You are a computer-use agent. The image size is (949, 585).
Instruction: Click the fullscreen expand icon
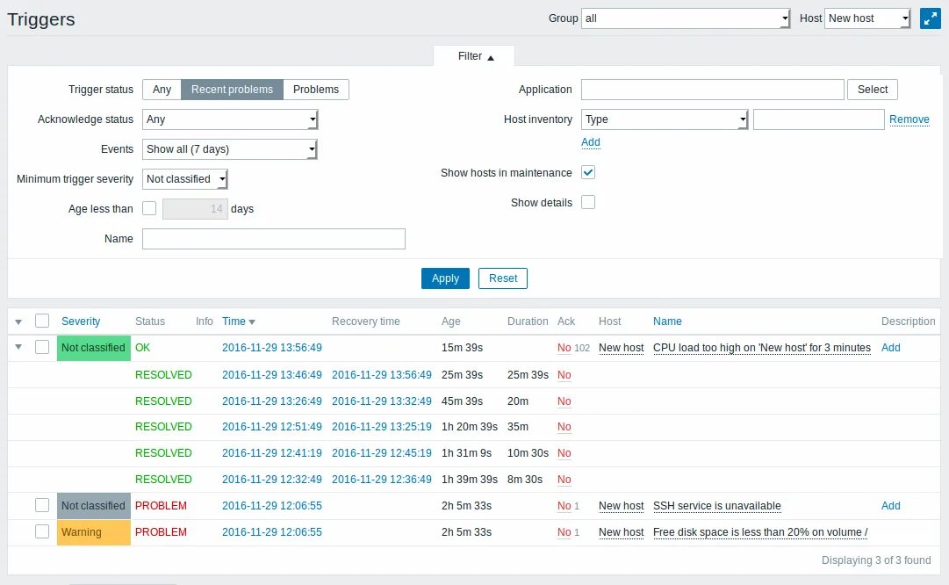point(930,18)
